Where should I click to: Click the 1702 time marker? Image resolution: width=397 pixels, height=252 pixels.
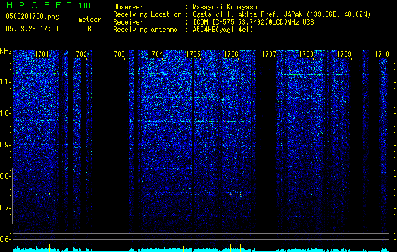pyautogui.click(x=80, y=54)
